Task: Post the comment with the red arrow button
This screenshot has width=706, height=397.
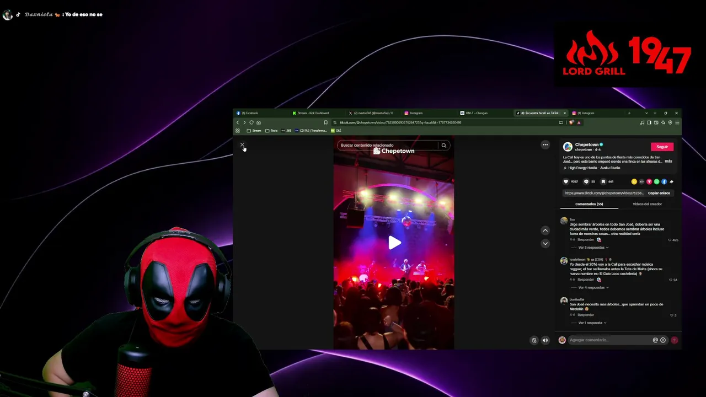Action: coord(674,340)
